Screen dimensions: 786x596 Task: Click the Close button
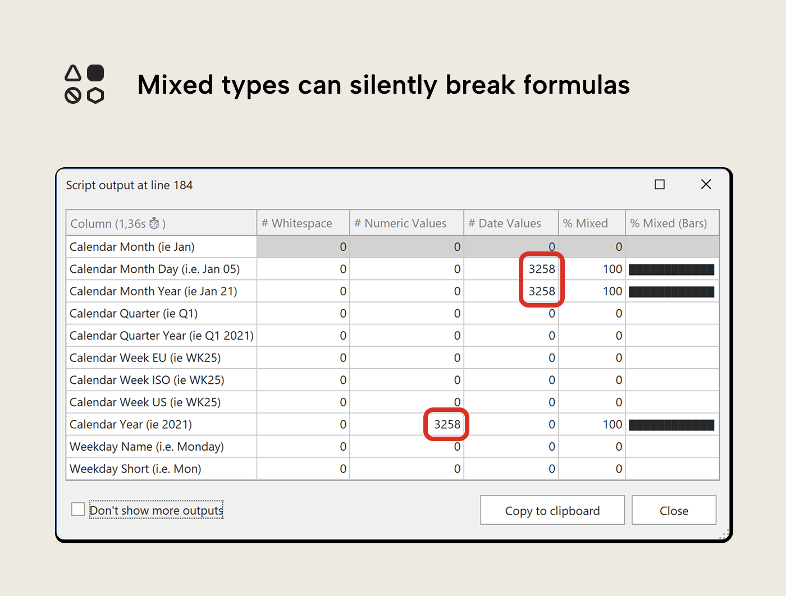(674, 510)
